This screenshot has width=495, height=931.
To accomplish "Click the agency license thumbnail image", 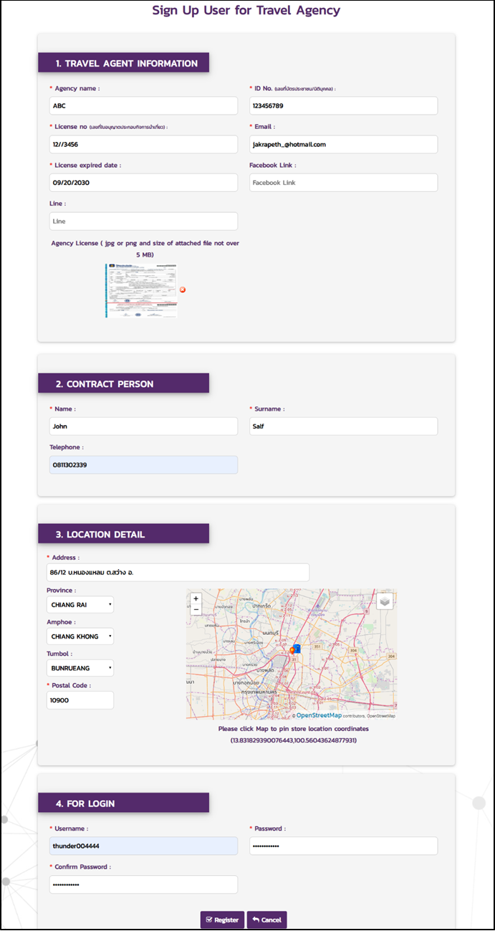I will tap(141, 290).
